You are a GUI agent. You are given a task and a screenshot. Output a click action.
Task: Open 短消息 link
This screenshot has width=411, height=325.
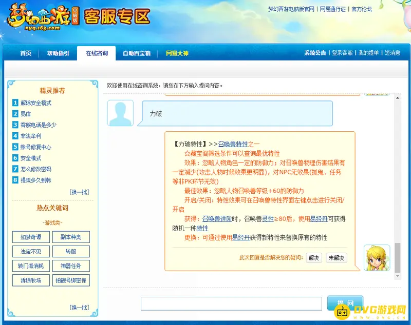coord(393,53)
